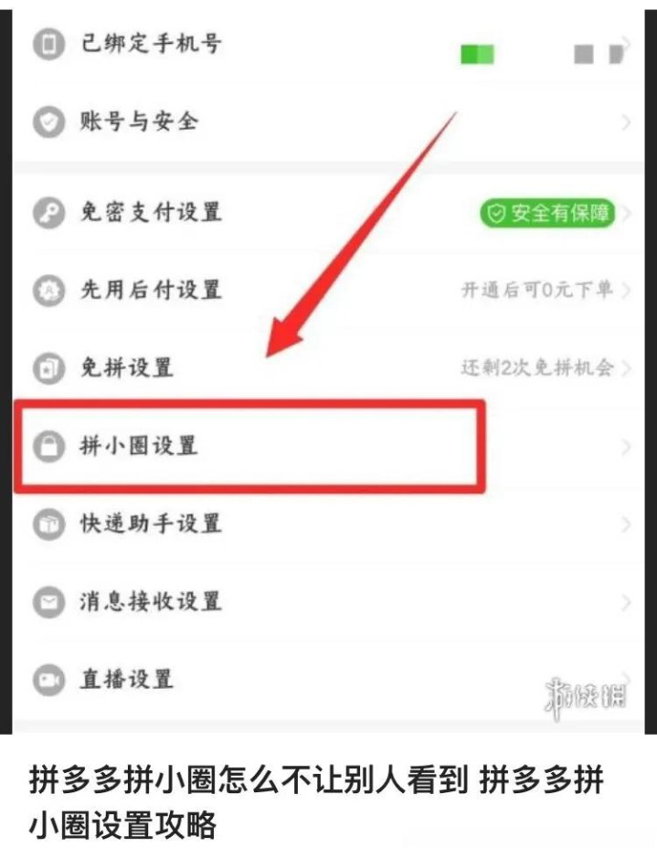Tap the envelope icon for 消息接收设置
657x858 pixels.
(49, 602)
